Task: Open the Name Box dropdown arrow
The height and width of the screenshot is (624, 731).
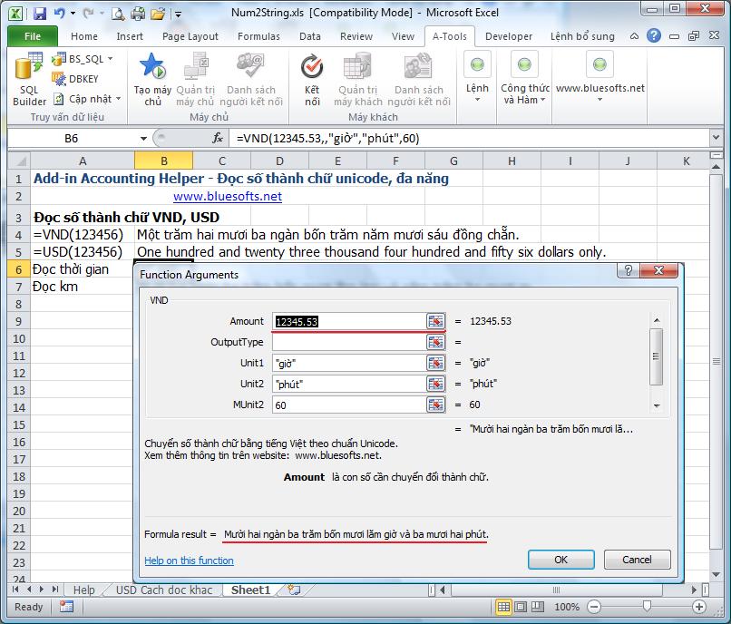Action: coord(143,139)
